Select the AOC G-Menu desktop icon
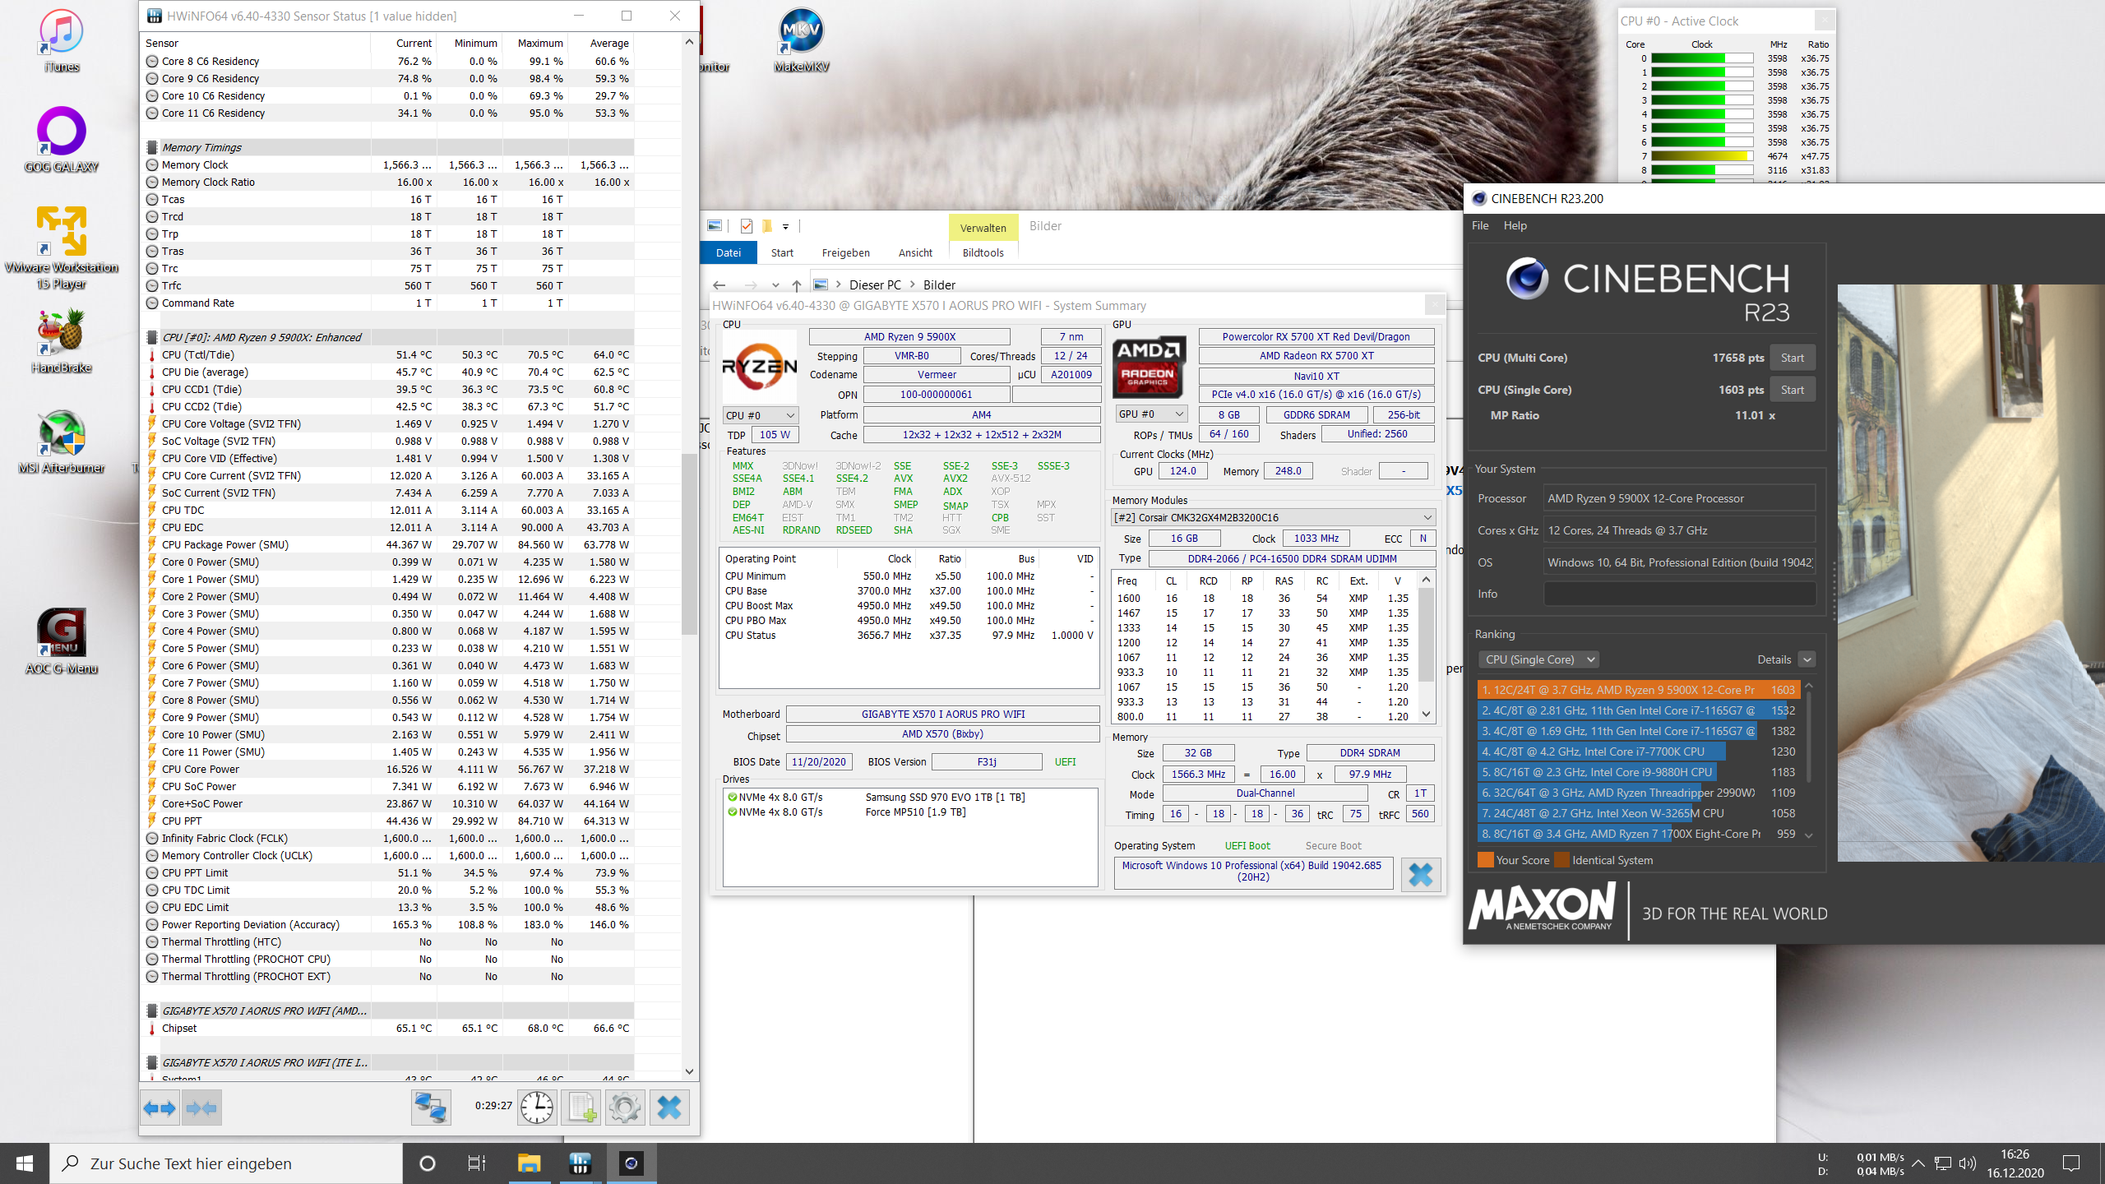Screen dimensions: 2105x1184 pos(62,641)
